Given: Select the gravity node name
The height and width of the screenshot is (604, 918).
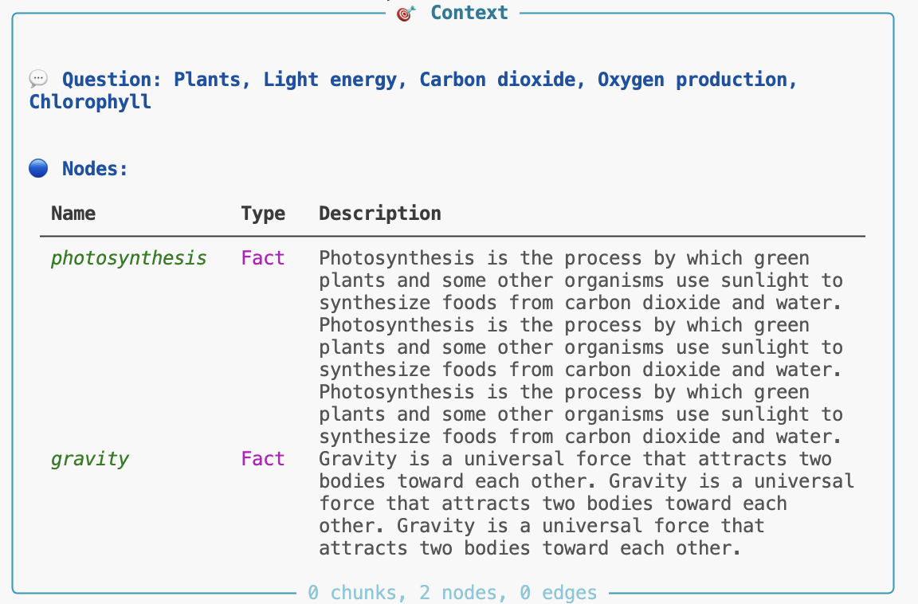Looking at the screenshot, I should (x=89, y=459).
